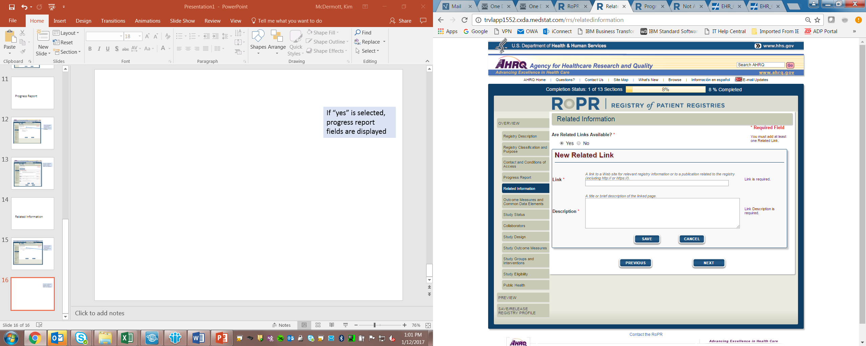Collapse the PowerPoint ribbon
The width and height of the screenshot is (866, 346).
pos(427,61)
